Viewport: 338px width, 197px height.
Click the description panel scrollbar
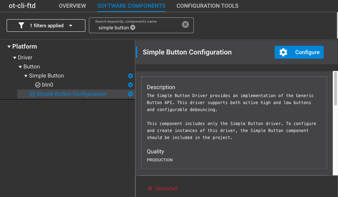336,89
